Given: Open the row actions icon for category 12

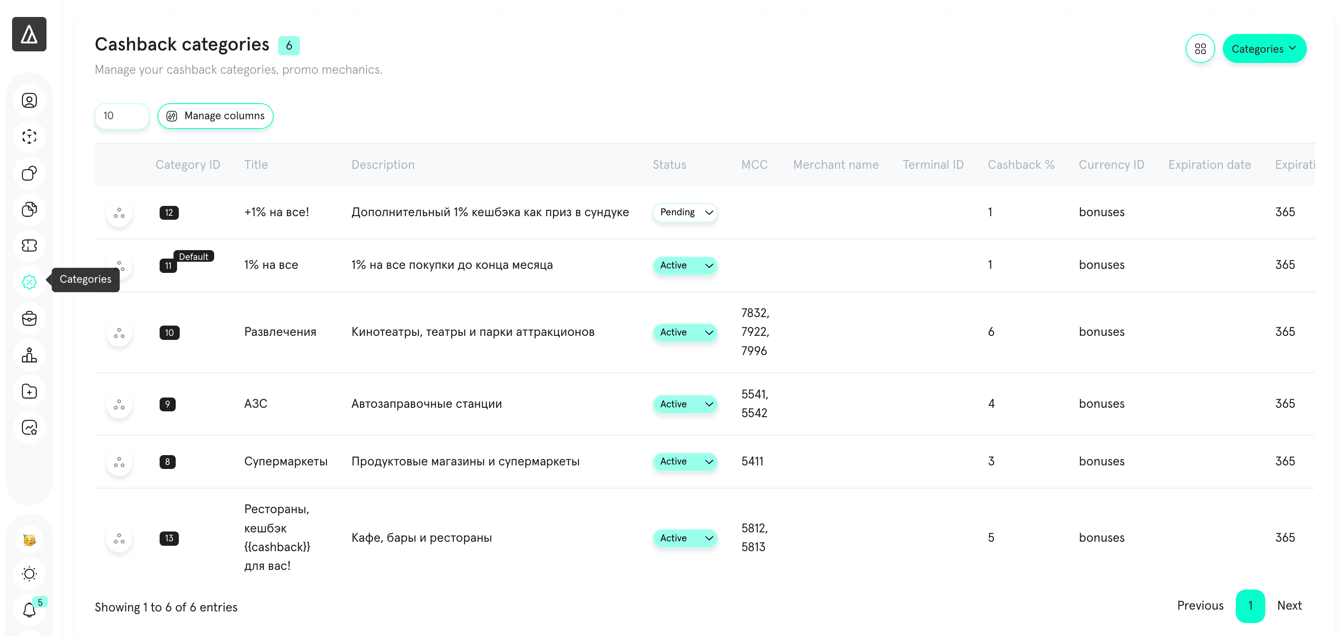Looking at the screenshot, I should tap(119, 213).
